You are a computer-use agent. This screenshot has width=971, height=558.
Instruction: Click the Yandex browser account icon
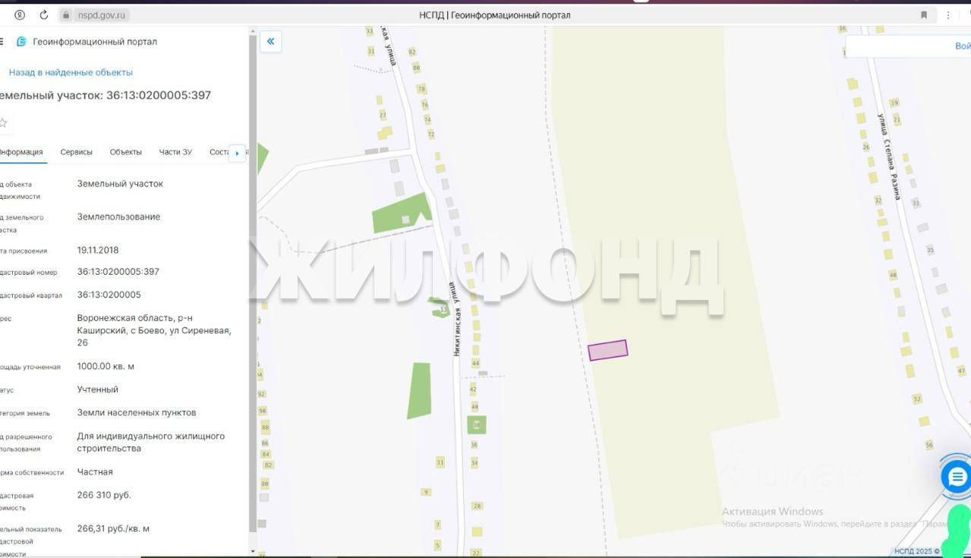click(20, 15)
